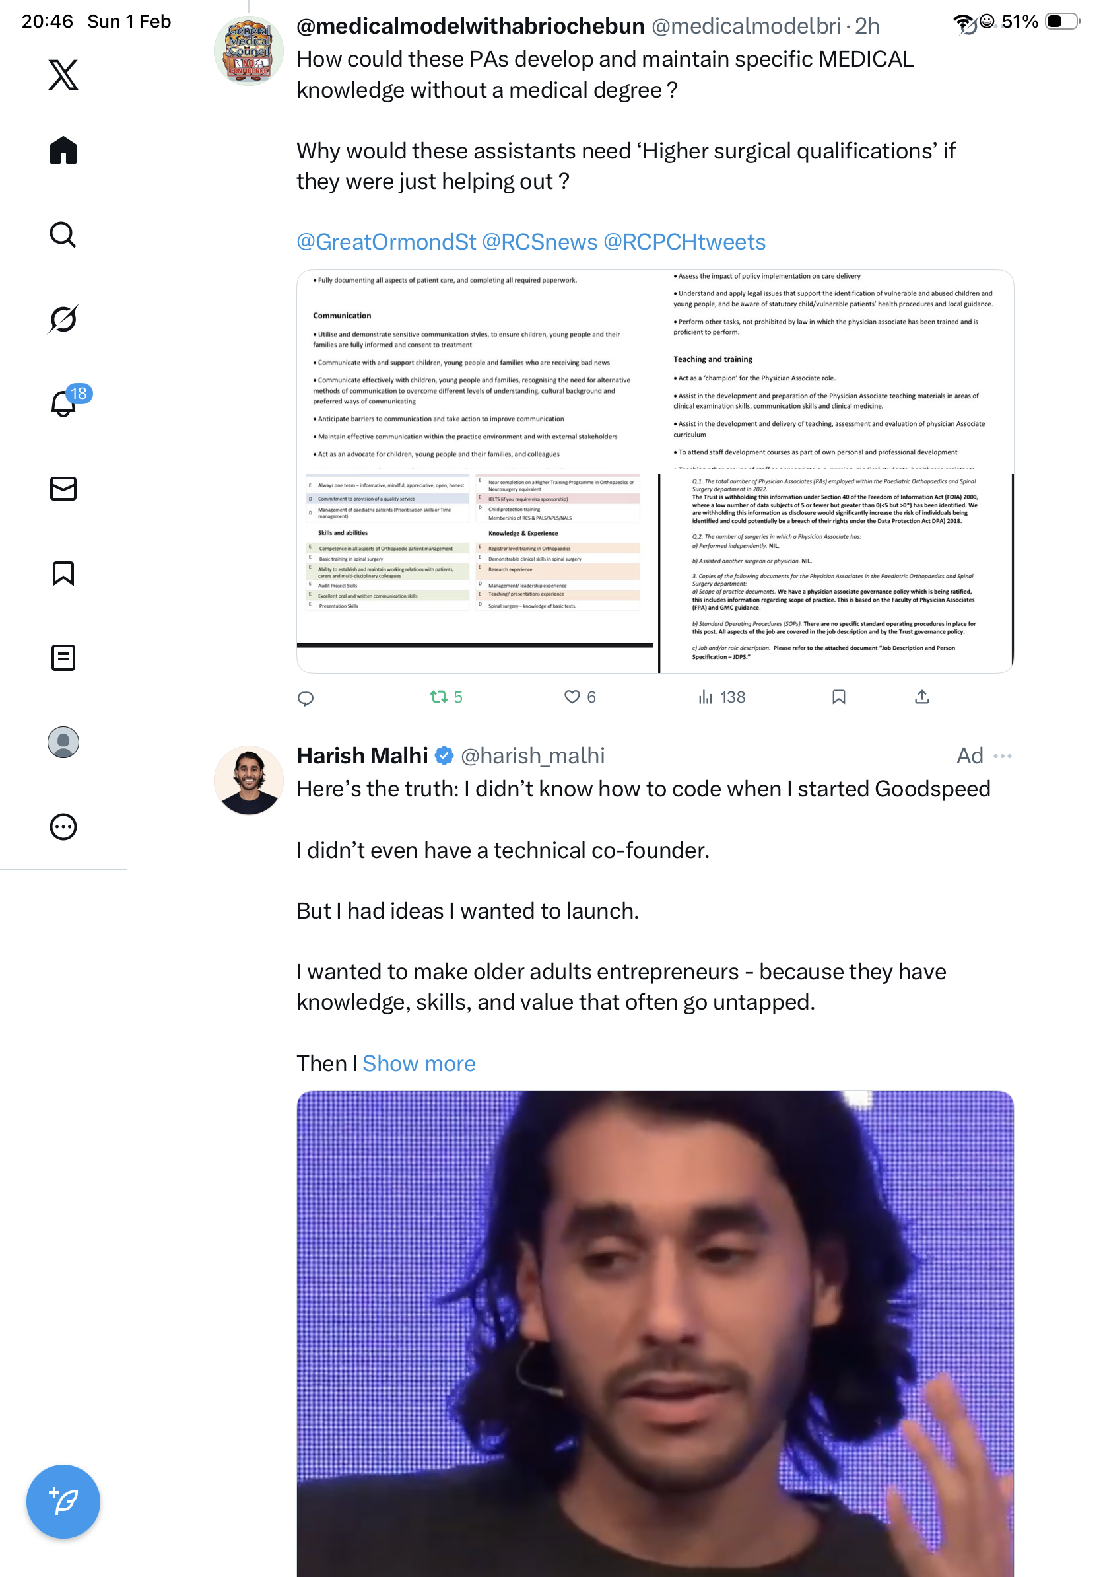
Task: Open Profile icon in sidebar
Action: pyautogui.click(x=63, y=742)
